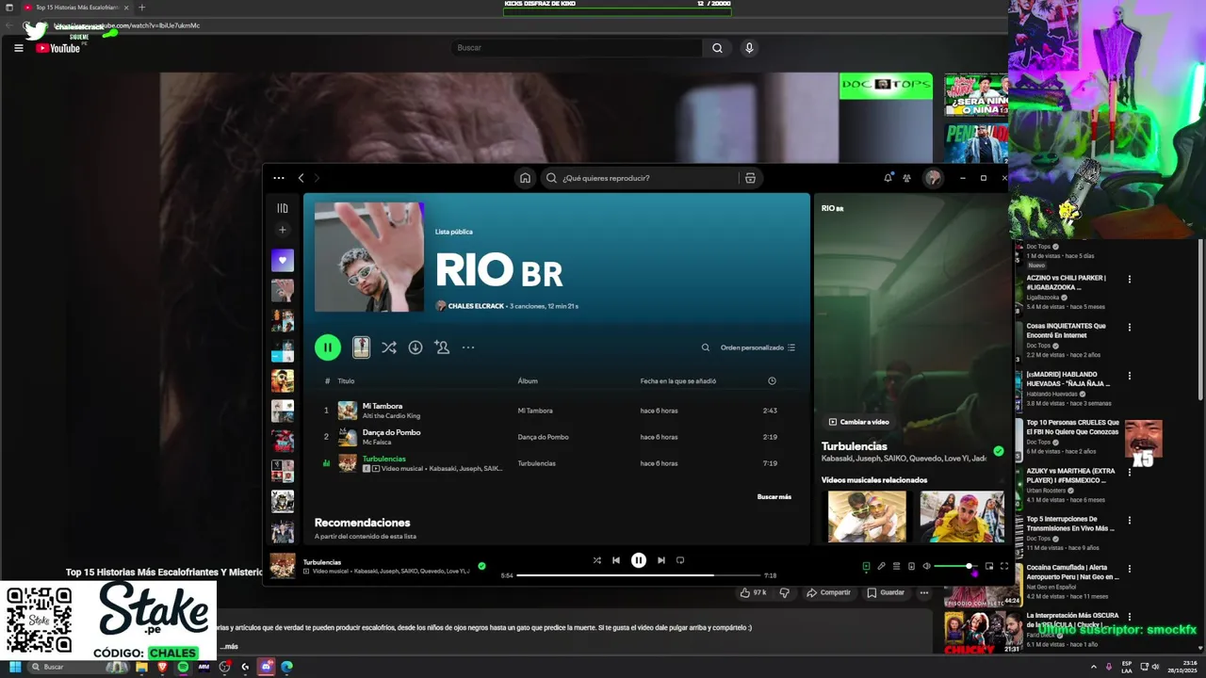Image resolution: width=1206 pixels, height=678 pixels.
Task: Toggle shuffle for the RIO BR playlist
Action: click(x=388, y=347)
